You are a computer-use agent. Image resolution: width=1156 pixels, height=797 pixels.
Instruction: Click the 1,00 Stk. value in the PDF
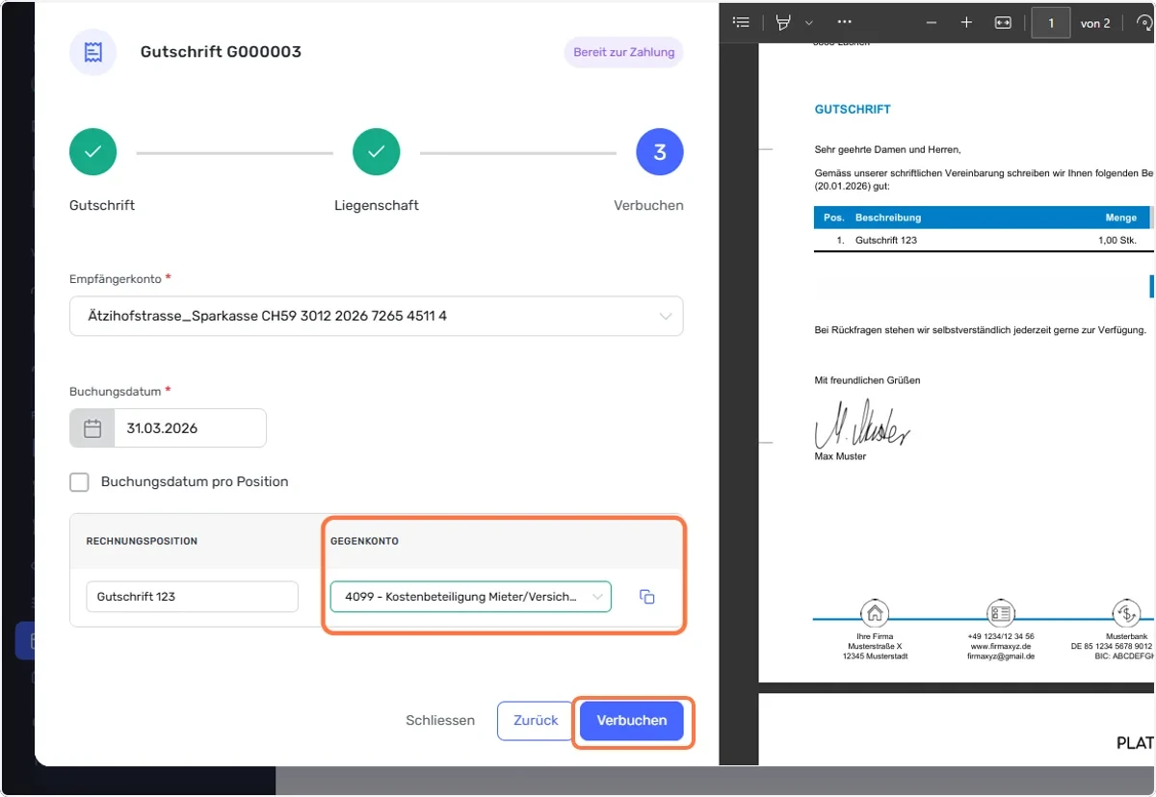point(1117,240)
